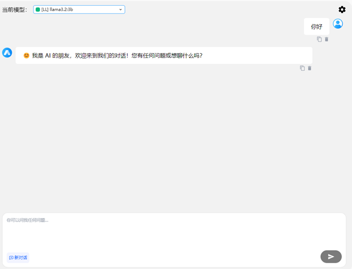Copy the AI reply message

click(x=302, y=68)
